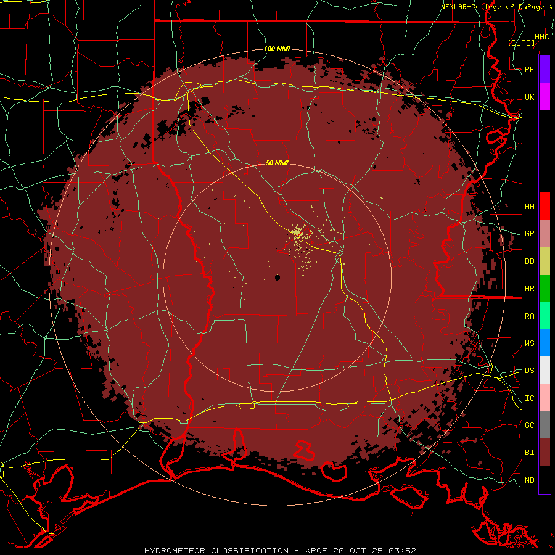The height and width of the screenshot is (555, 555).
Task: Click the 100 NMI range ring label
Action: [x=277, y=49]
